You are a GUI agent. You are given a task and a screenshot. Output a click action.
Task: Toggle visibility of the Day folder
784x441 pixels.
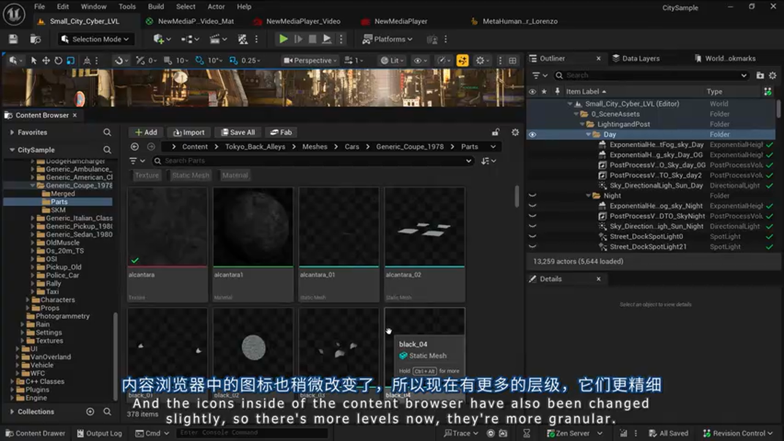pyautogui.click(x=532, y=134)
